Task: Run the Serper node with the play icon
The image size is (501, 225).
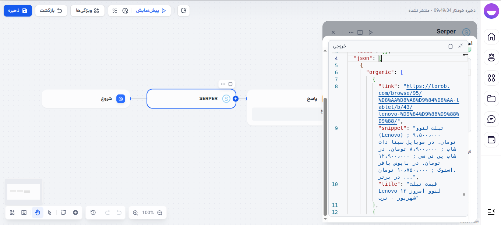Action: pos(370,32)
